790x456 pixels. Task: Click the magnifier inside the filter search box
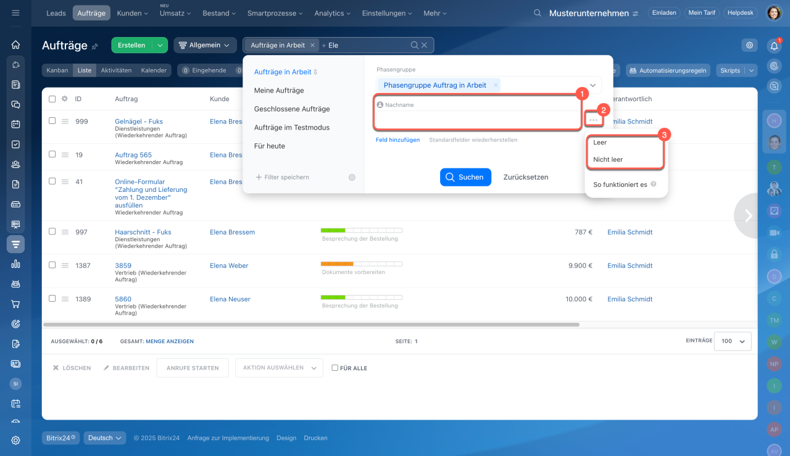click(415, 45)
